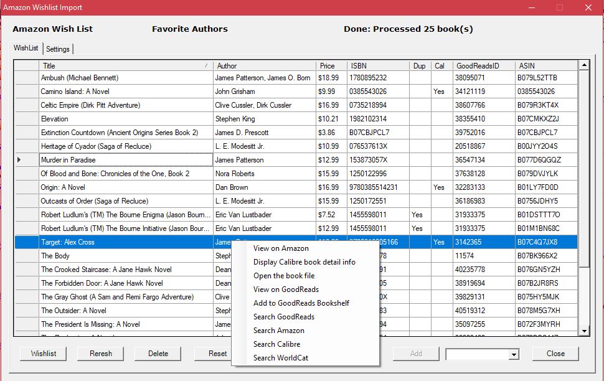604x381 pixels.
Task: Sort by the Dup column header
Action: point(420,66)
